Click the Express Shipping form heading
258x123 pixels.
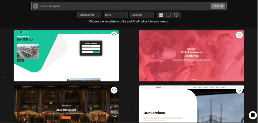pyautogui.click(x=91, y=44)
